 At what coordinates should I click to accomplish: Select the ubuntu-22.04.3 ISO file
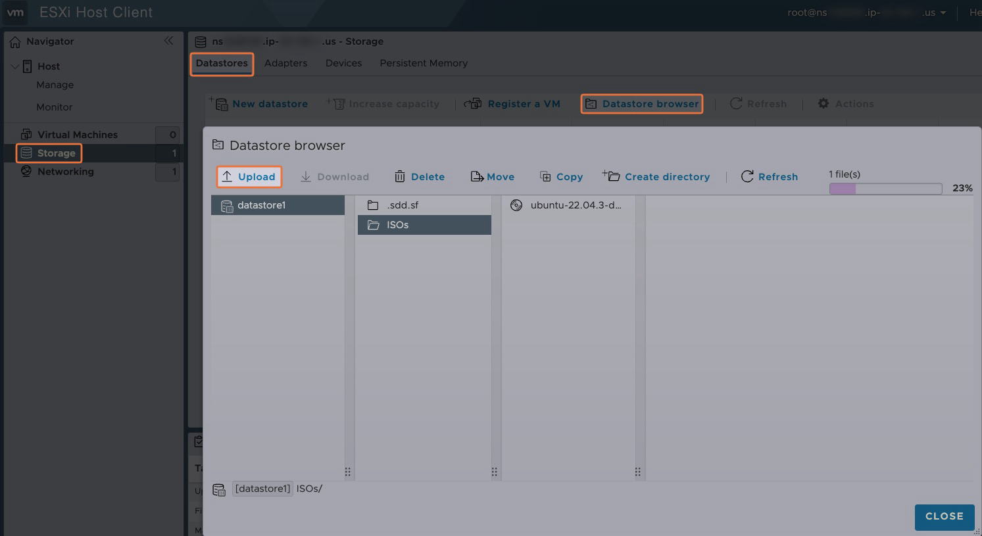(x=568, y=205)
